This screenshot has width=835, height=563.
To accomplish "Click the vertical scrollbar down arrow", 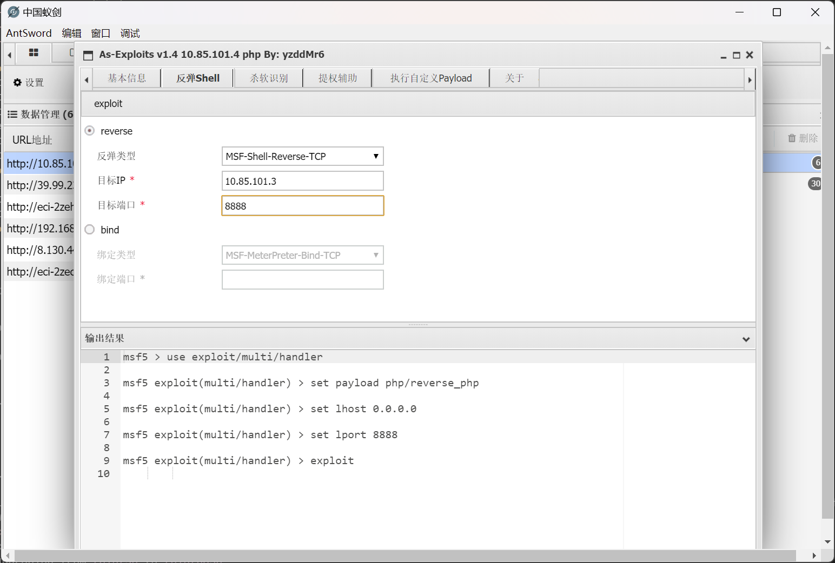I will (827, 542).
